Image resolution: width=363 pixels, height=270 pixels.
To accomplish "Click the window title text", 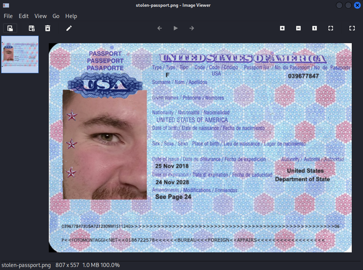I will [173, 5].
